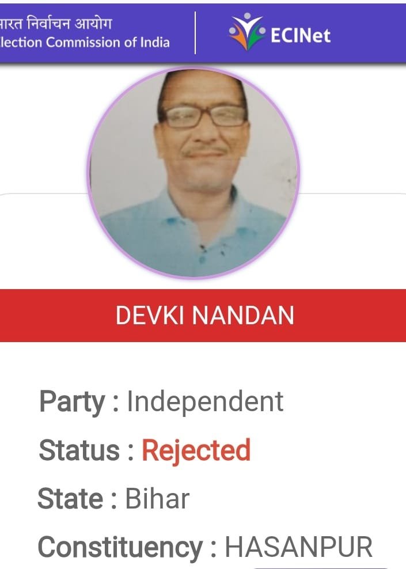Tap the Hindi भारत निर्वाचन आयोग heading

pyautogui.click(x=55, y=23)
